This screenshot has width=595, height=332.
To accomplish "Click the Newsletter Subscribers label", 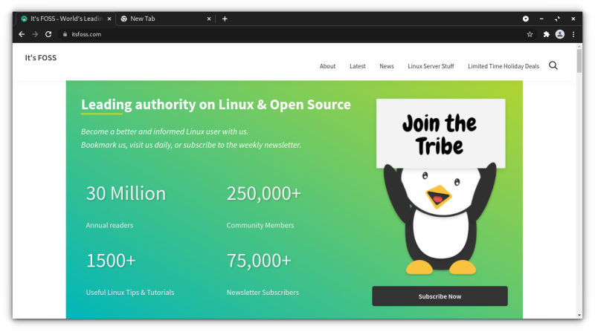I will coord(263,292).
